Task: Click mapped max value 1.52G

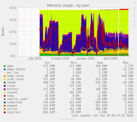Action: 129,106
